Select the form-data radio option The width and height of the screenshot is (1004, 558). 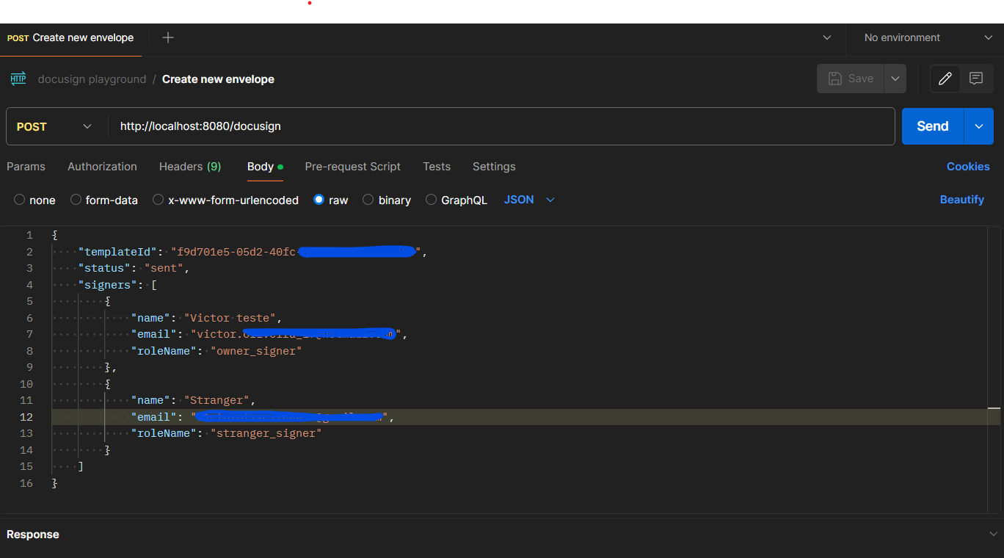(x=76, y=200)
